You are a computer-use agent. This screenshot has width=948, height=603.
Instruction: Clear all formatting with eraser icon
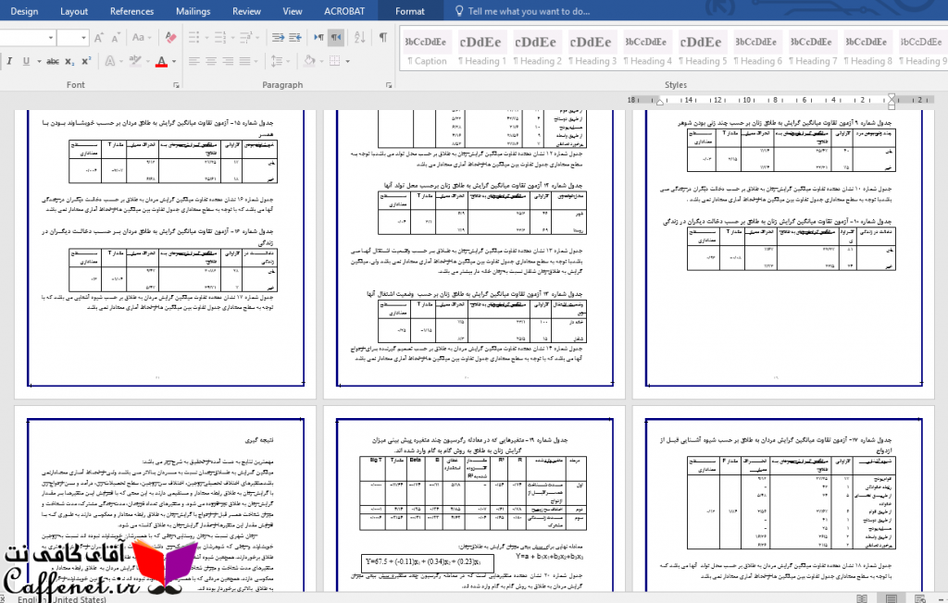pos(171,38)
